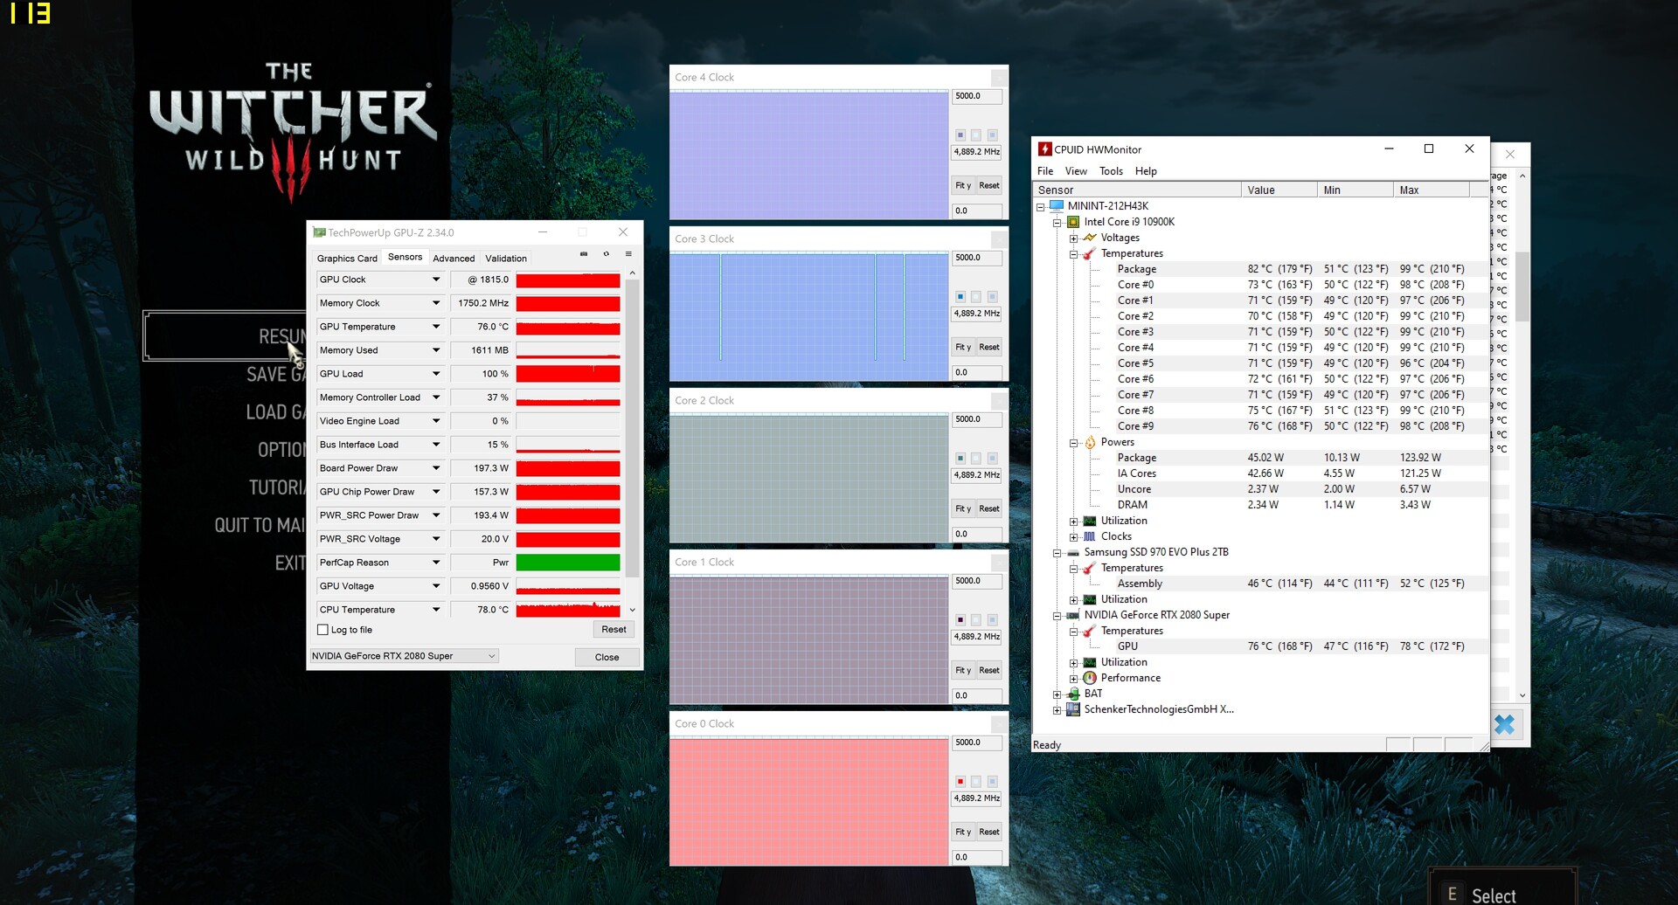The width and height of the screenshot is (1678, 905).
Task: Open GPU Clock sensor dropdown arrow
Action: [x=436, y=280]
